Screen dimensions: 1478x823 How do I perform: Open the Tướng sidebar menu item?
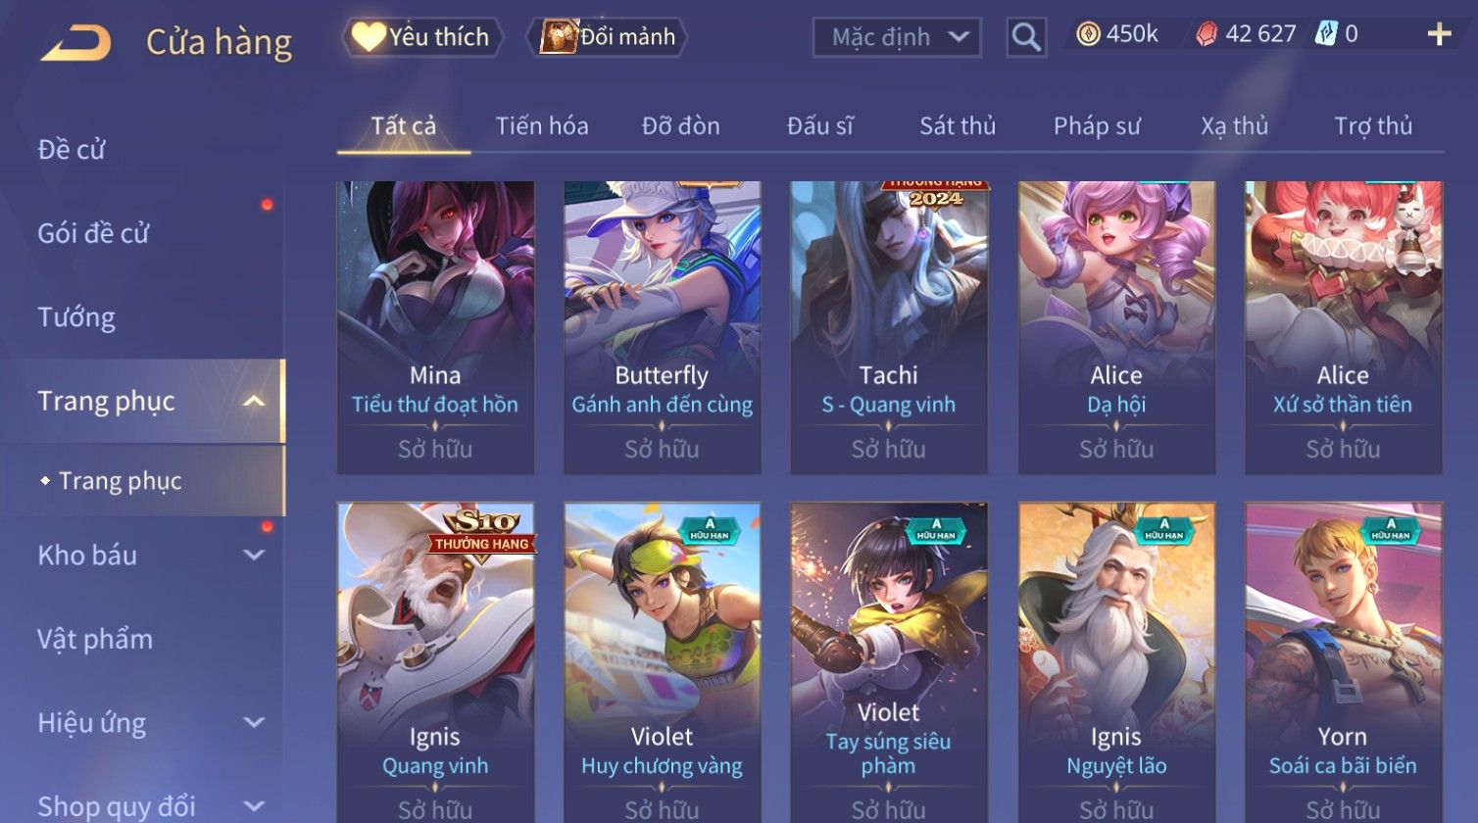click(76, 317)
